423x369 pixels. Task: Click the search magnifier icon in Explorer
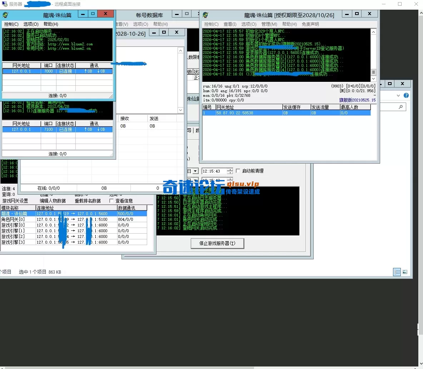(x=400, y=107)
